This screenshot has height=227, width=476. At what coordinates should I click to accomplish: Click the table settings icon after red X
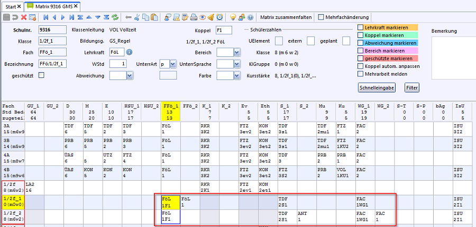(32, 17)
